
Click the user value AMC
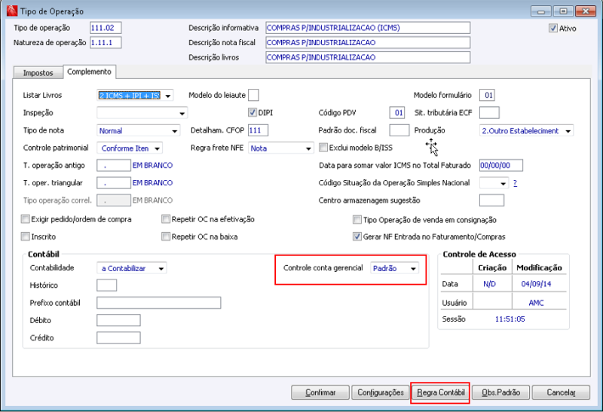(x=536, y=303)
